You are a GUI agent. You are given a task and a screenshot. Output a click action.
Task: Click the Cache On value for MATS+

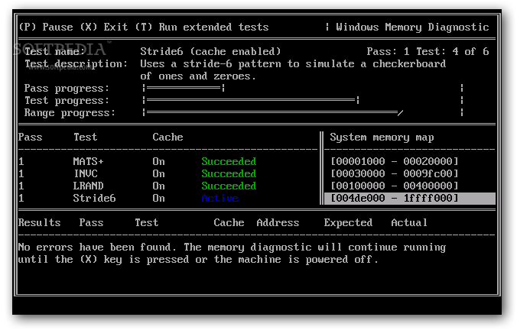tap(158, 161)
